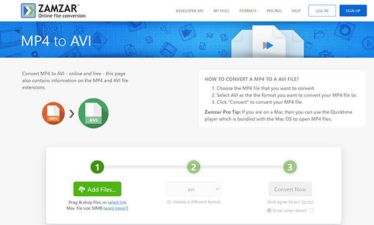Click the step 1 circle
Viewport: 374px width, 225px height.
pyautogui.click(x=97, y=167)
